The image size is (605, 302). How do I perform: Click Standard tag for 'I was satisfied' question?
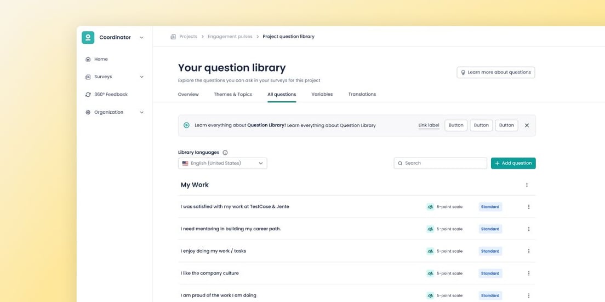click(490, 207)
